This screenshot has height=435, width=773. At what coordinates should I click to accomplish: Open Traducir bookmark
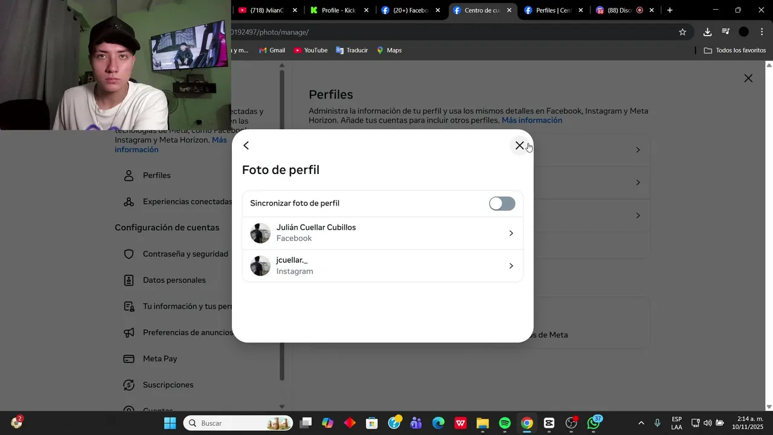coord(351,50)
